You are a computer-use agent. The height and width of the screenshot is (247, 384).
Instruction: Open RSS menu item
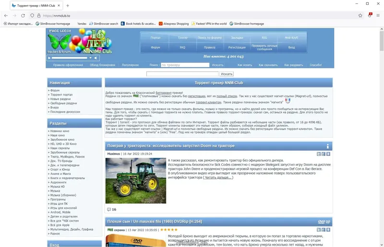[264, 37]
